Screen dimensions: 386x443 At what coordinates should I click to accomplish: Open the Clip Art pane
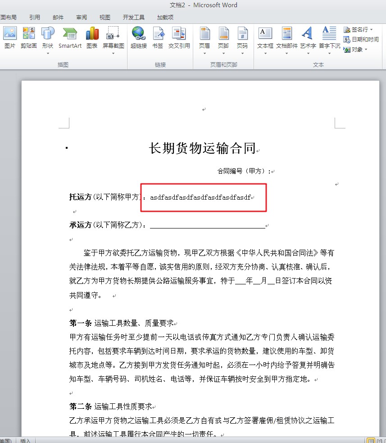28,36
